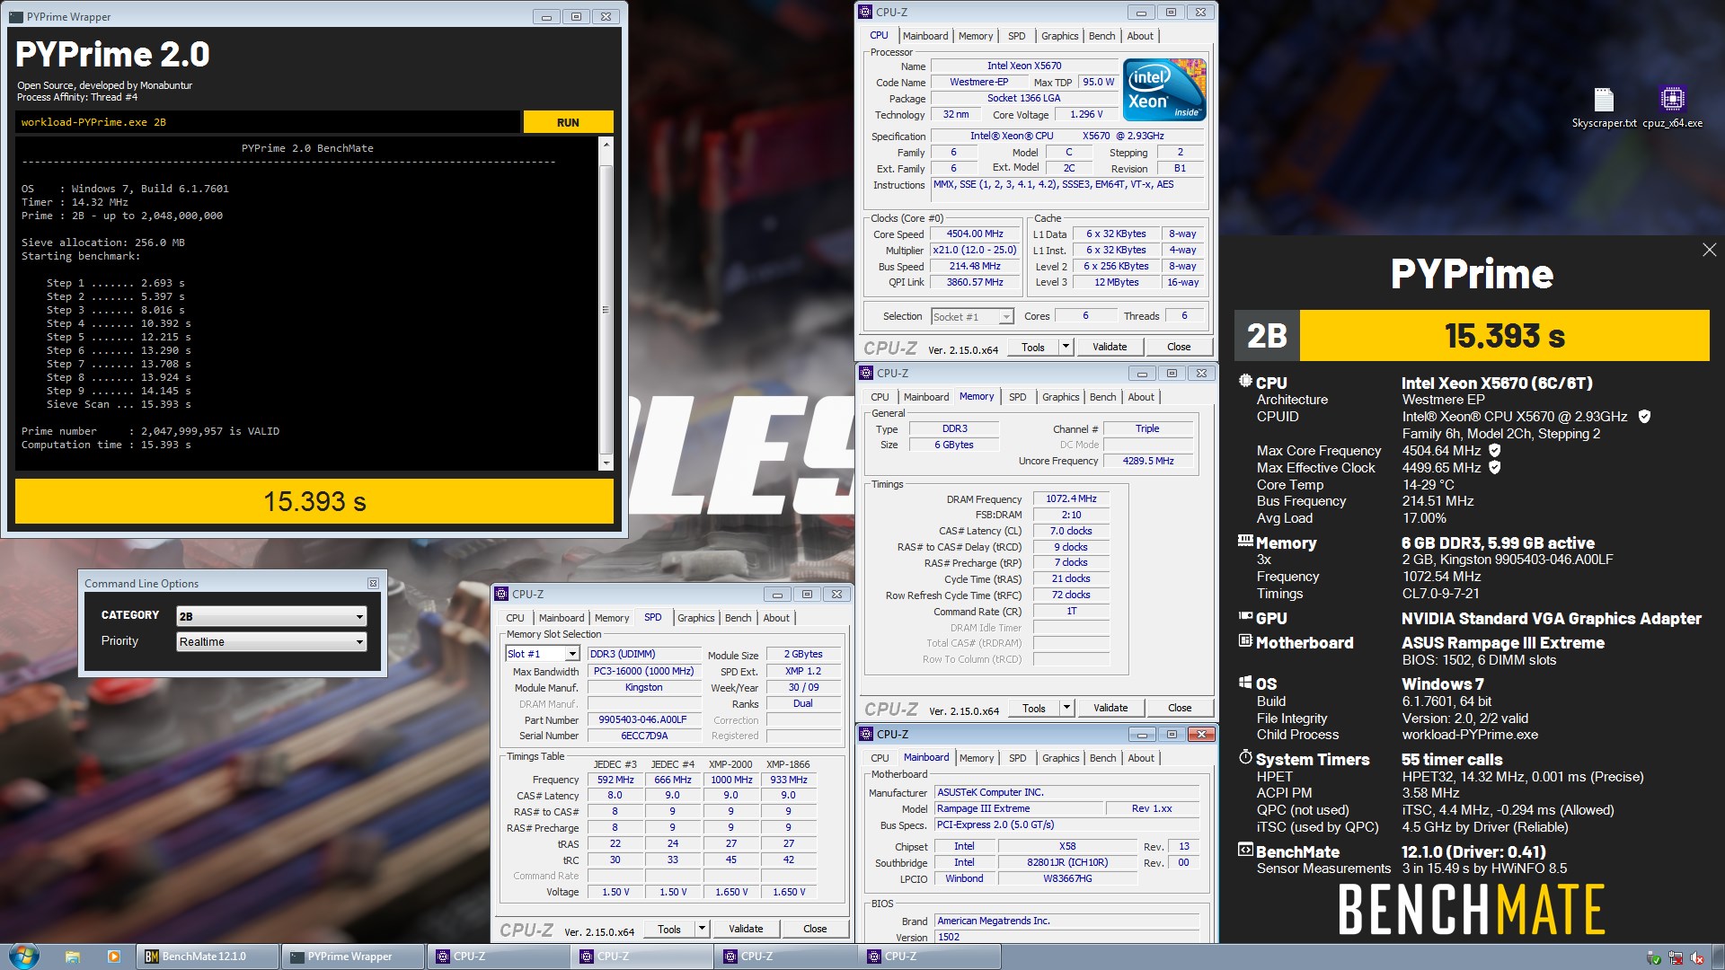Open Memory tab in CPU-Z SPD window
Screen dimensions: 1725x970
click(612, 618)
